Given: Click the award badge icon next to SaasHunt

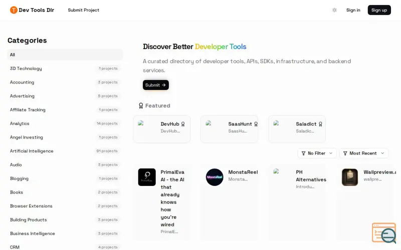Looking at the screenshot, I should point(256,124).
